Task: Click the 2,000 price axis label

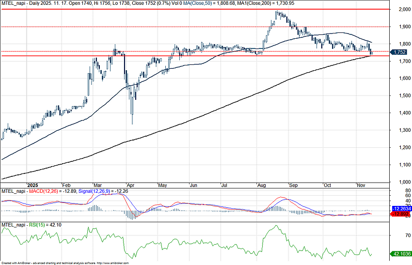Action: 399,9
